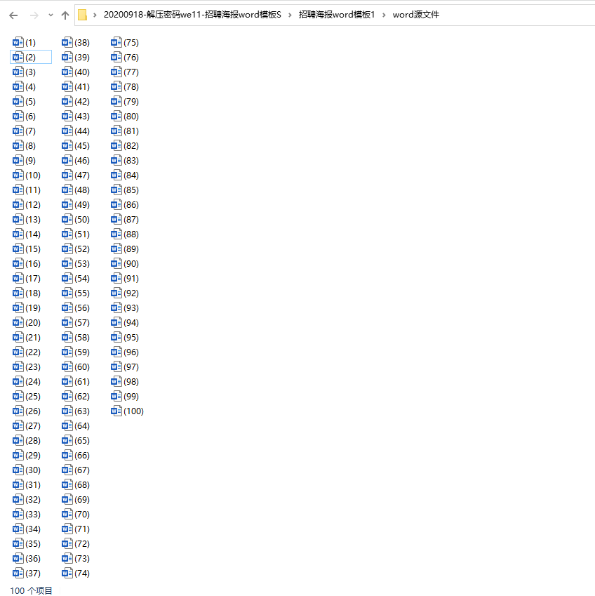Click the file name (45)
Viewport: 595px width, 596px height.
pyautogui.click(x=82, y=145)
